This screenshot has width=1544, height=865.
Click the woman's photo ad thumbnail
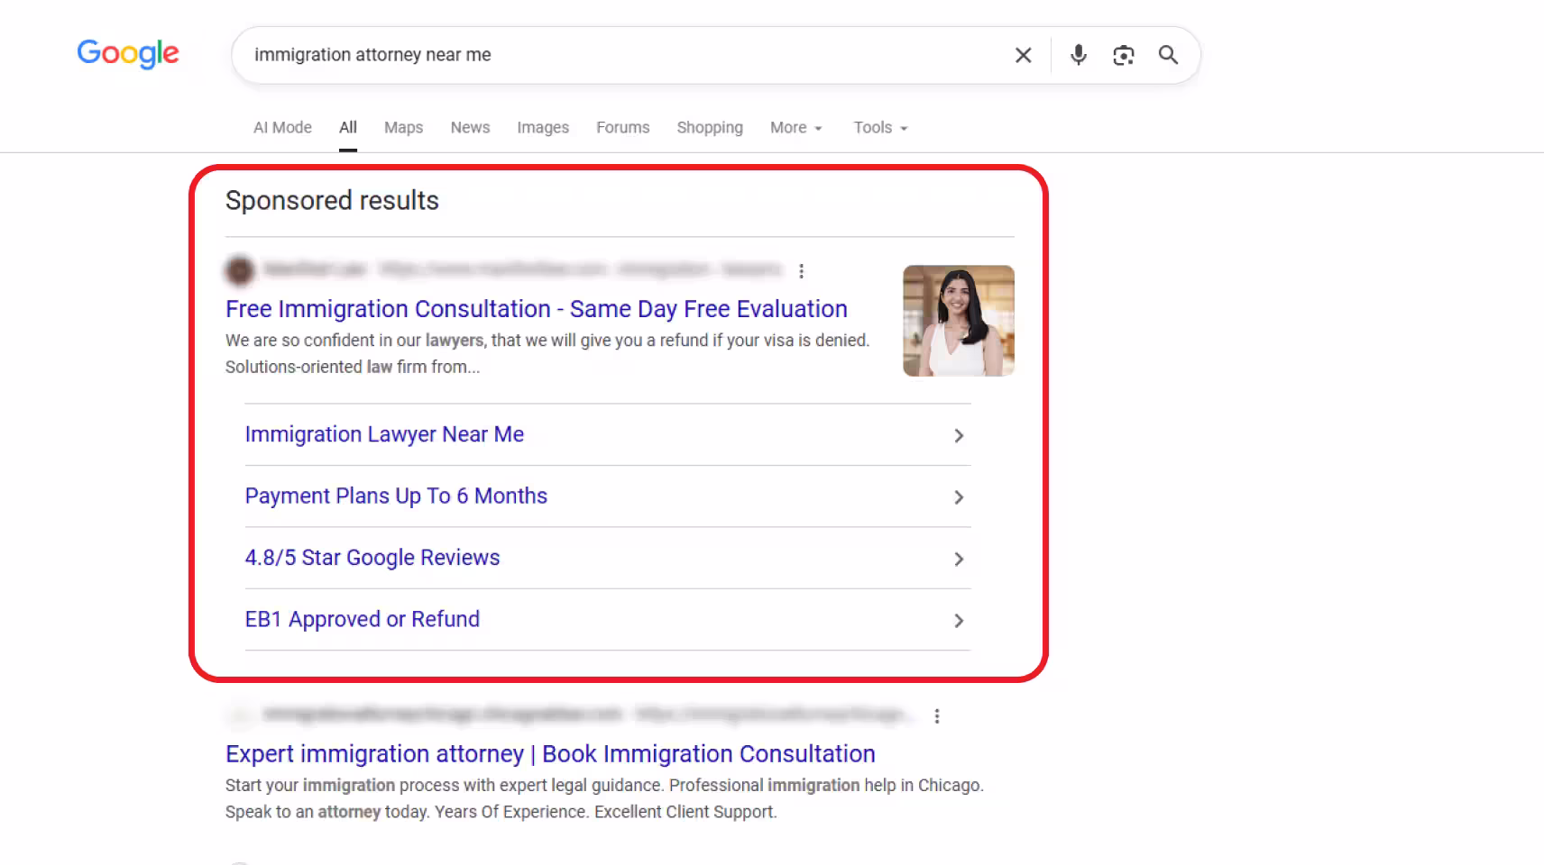click(959, 321)
